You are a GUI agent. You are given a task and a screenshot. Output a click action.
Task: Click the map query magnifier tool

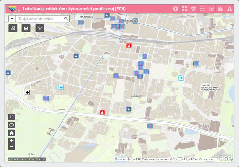(x=13, y=28)
